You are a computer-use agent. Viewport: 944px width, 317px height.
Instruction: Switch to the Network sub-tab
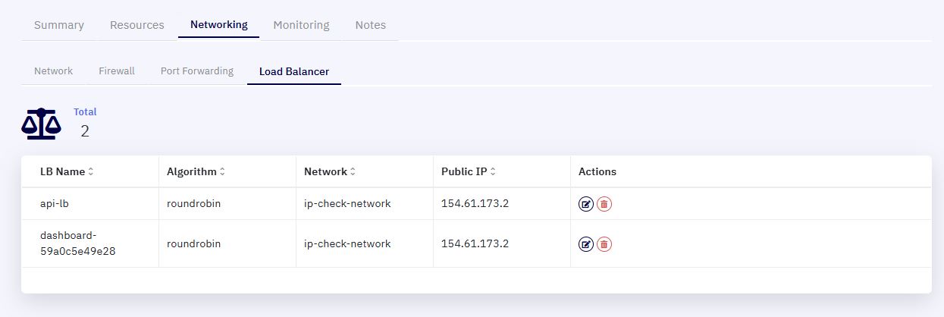(54, 71)
